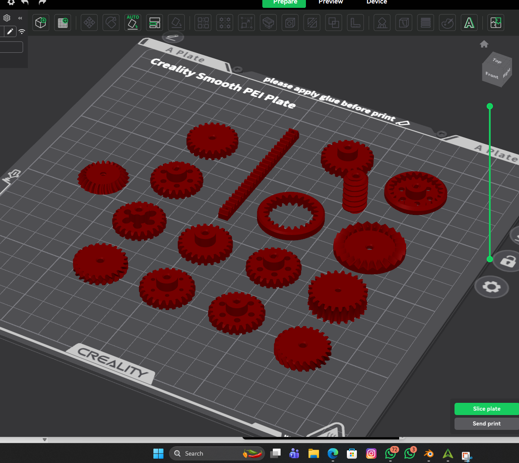519x463 pixels.
Task: Open the Assembly view puzzle icon
Action: [495, 23]
